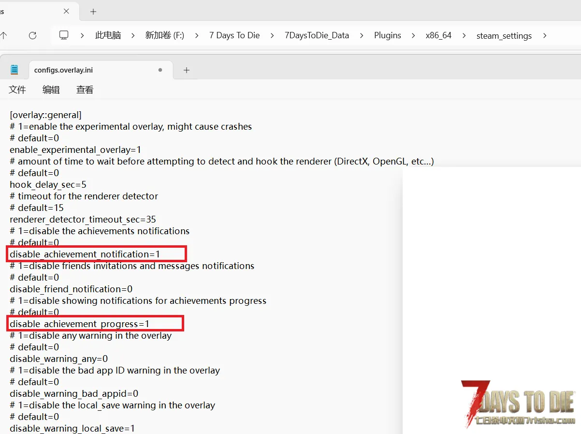Expand the chevron after 7 Days To Die
Image resolution: width=581 pixels, height=434 pixels.
(x=272, y=35)
